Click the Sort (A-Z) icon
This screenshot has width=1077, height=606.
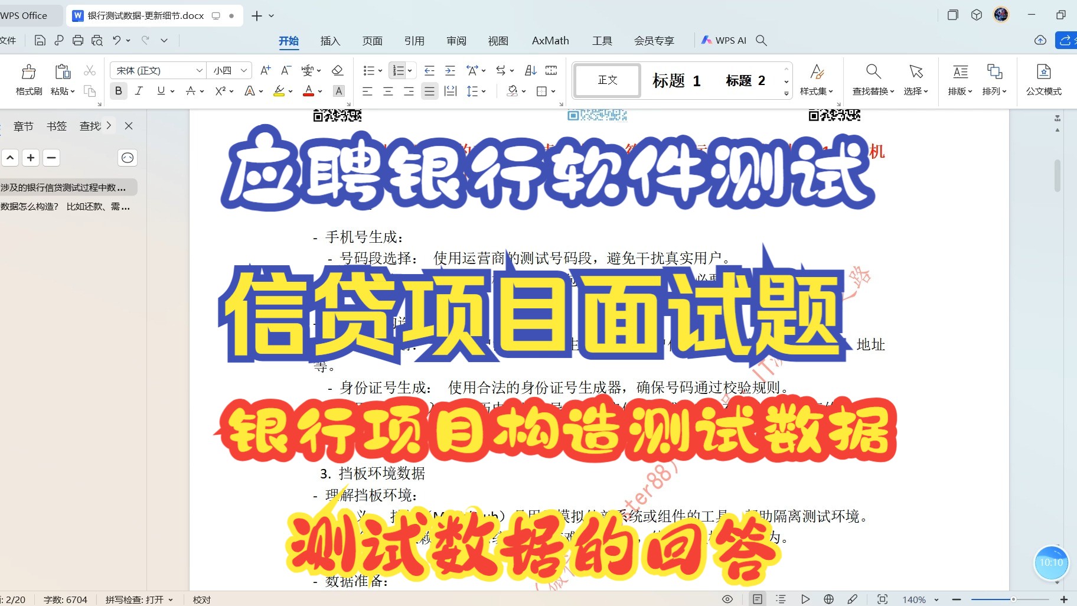pos(531,70)
